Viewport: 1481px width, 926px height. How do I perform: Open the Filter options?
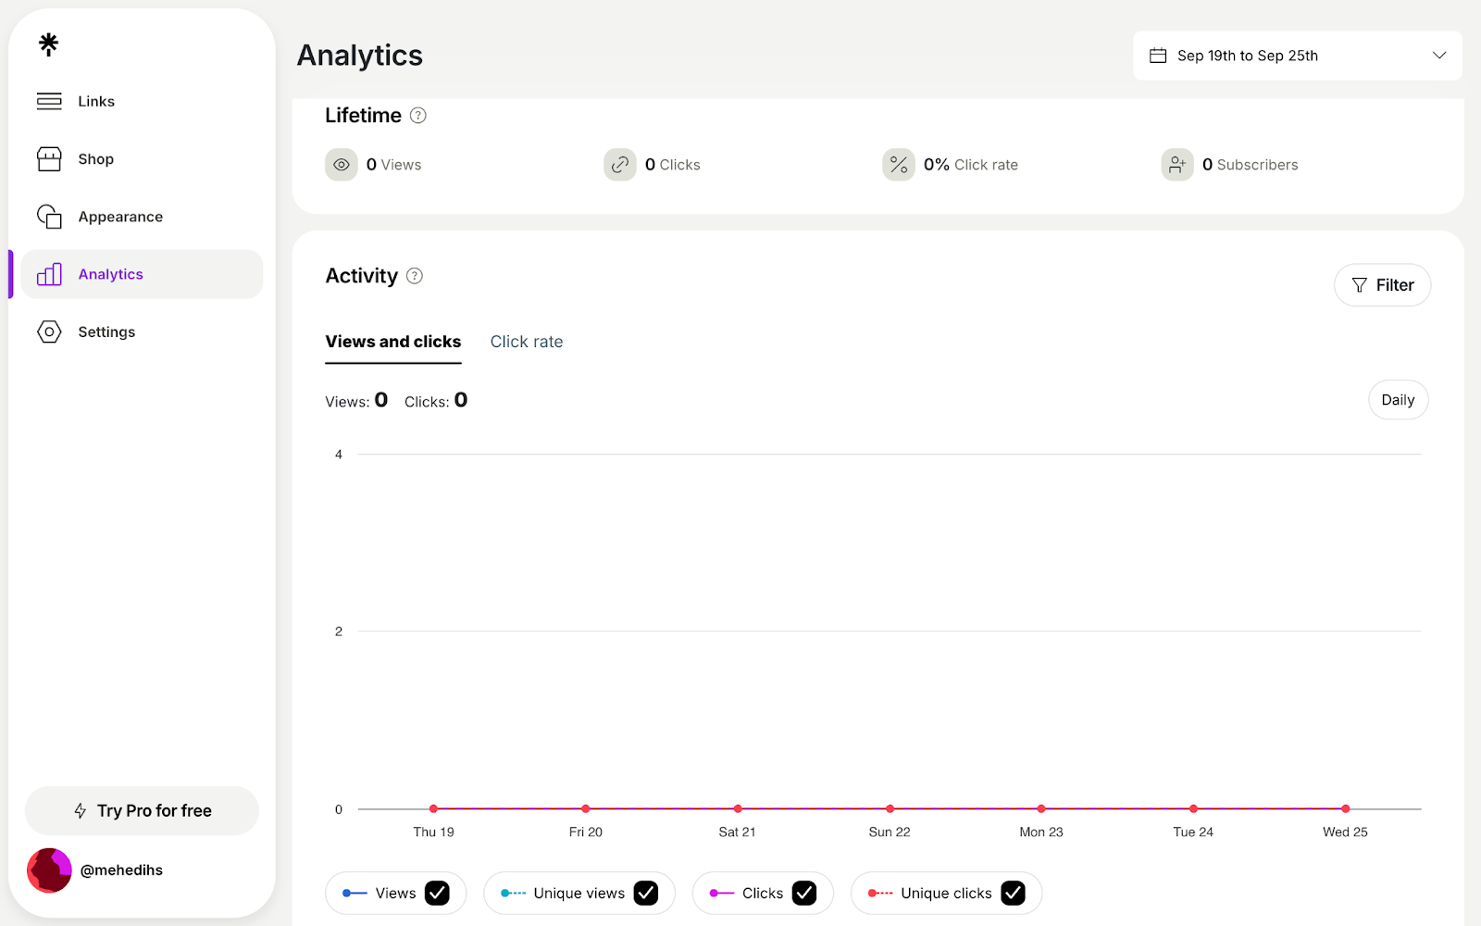[x=1382, y=285]
